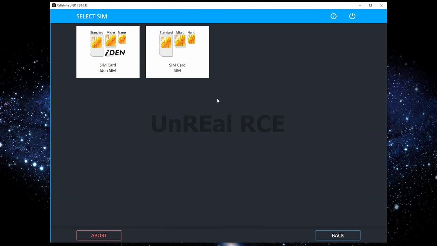
Task: Minimize the Cellebrite UFED window
Action: click(x=360, y=5)
